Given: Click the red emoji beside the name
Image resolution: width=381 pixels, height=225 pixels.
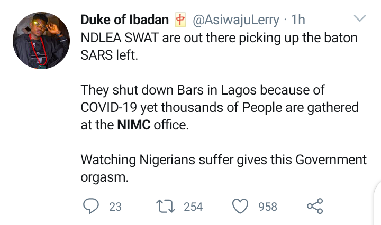Looking at the screenshot, I should 180,21.
